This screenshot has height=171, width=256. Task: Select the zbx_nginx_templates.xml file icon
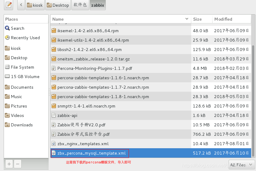click(54, 144)
